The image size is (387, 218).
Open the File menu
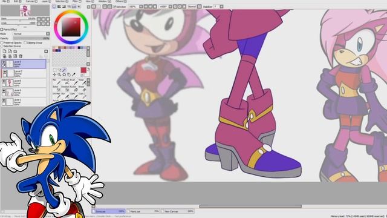coord(6,1)
